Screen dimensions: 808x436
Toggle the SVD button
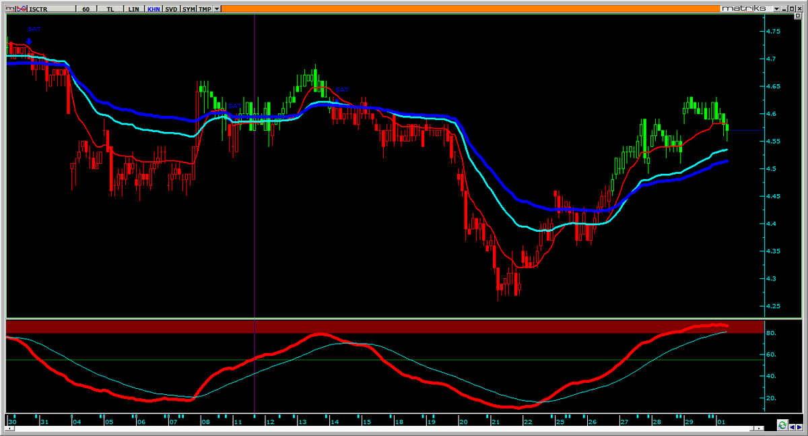(x=171, y=9)
